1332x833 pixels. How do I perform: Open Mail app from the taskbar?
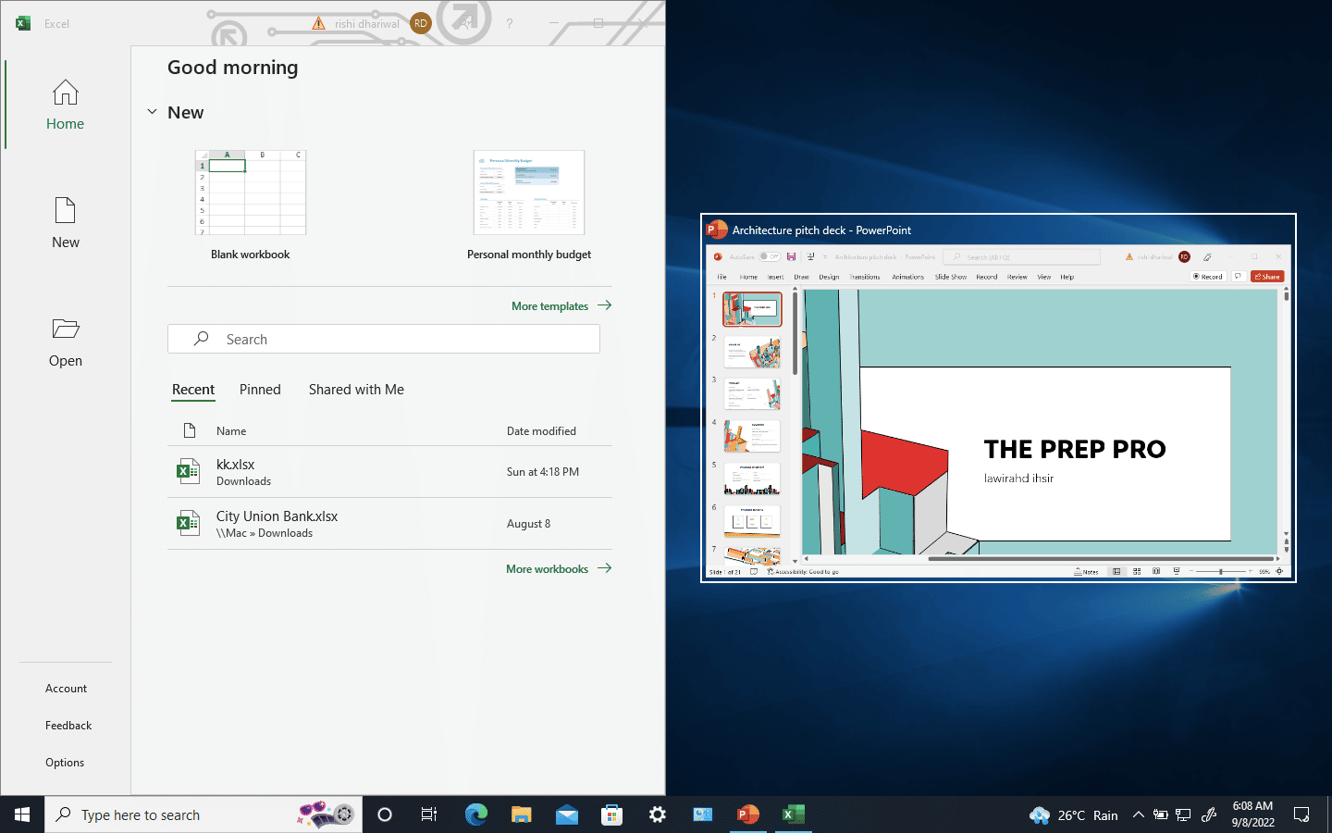(x=566, y=814)
